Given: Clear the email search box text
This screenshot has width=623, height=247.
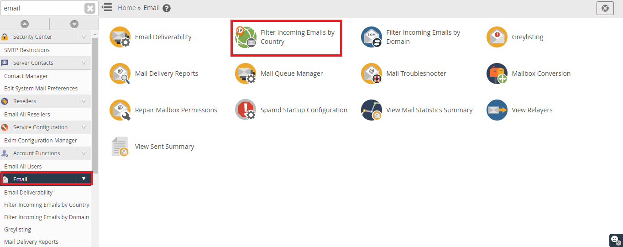Looking at the screenshot, I should [x=90, y=8].
